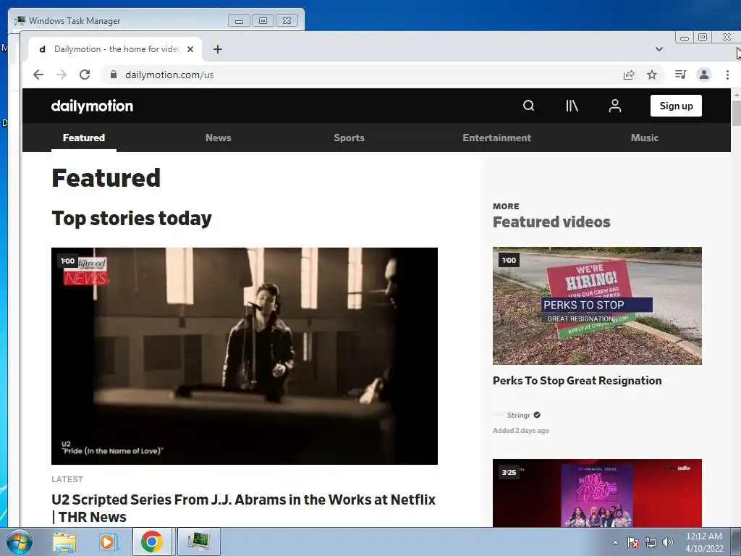Viewport: 741px width, 556px height.
Task: Reload the page with the refresh icon
Action: point(85,75)
